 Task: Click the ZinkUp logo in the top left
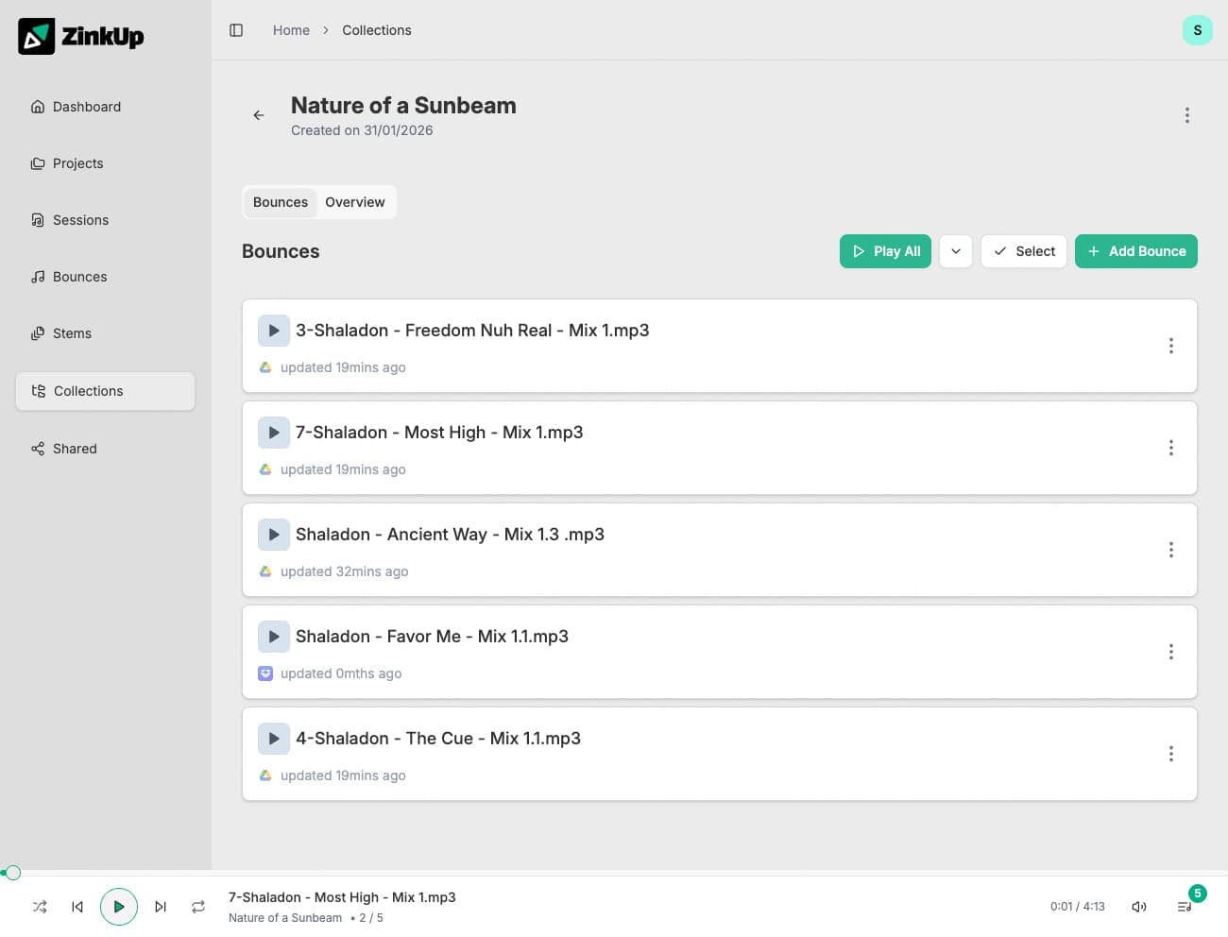(80, 36)
